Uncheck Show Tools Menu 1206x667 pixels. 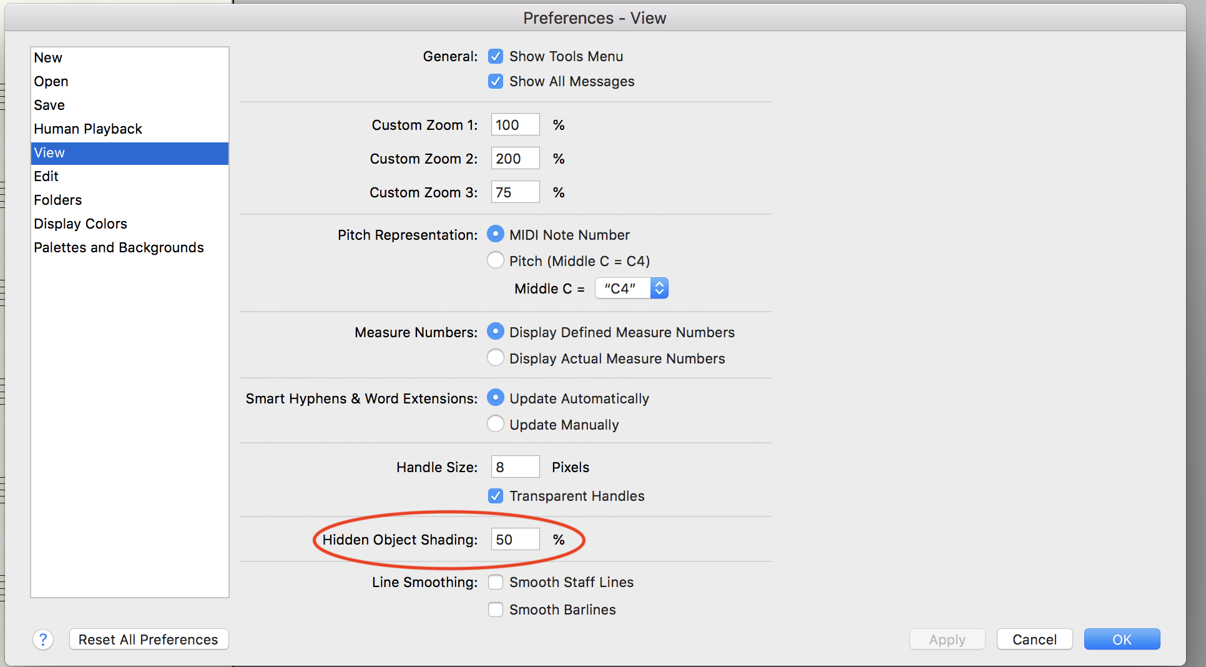click(496, 57)
